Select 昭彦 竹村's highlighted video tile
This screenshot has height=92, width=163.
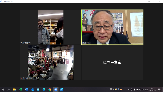click(x=112, y=27)
